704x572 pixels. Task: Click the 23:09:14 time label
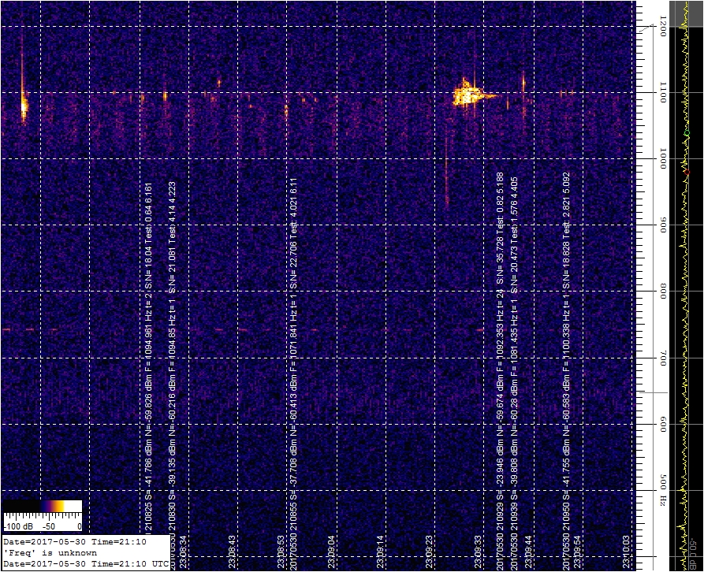[380, 552]
